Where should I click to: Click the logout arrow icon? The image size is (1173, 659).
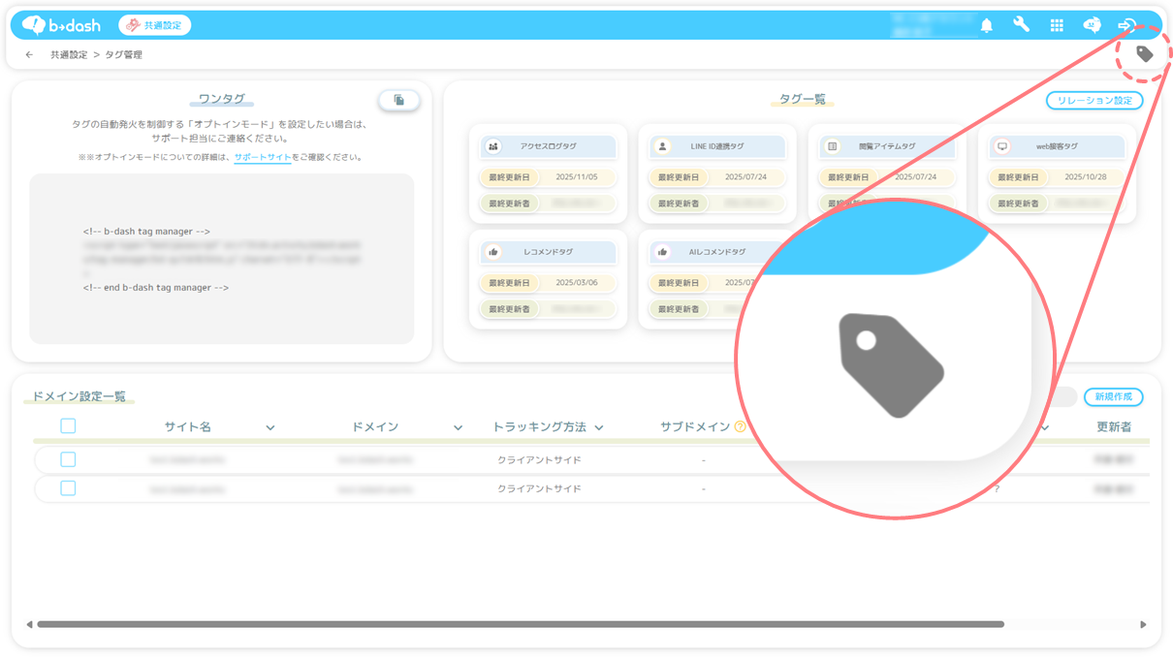(x=1126, y=26)
